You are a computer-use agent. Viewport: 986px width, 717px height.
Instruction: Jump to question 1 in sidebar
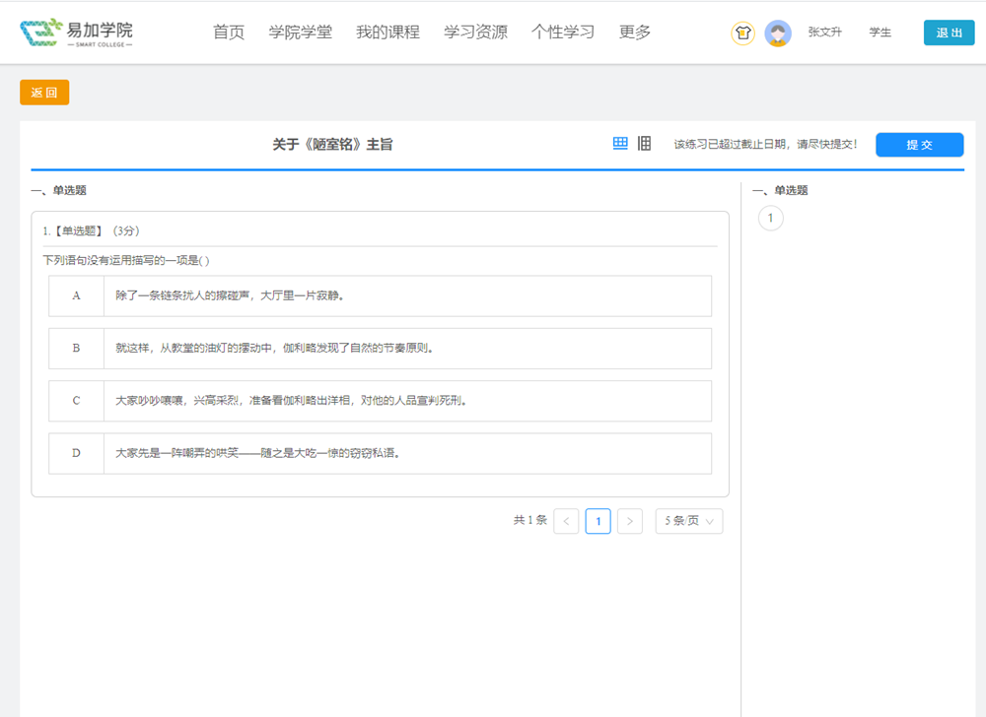(770, 218)
